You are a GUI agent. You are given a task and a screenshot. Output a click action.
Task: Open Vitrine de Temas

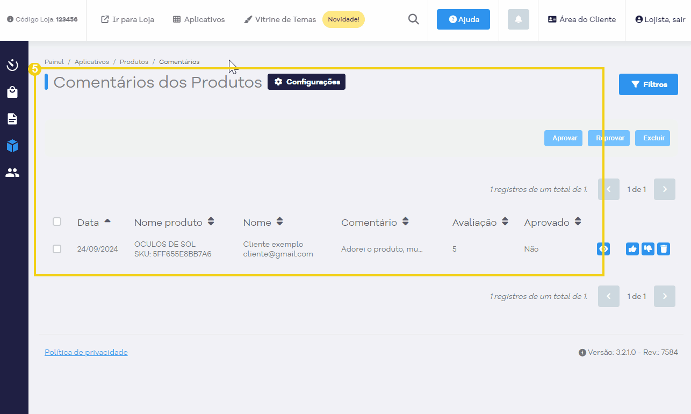coord(280,19)
